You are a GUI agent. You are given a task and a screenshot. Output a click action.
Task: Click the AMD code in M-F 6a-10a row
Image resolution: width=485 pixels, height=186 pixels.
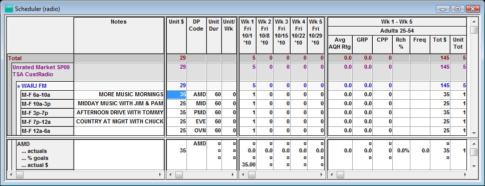tap(196, 95)
